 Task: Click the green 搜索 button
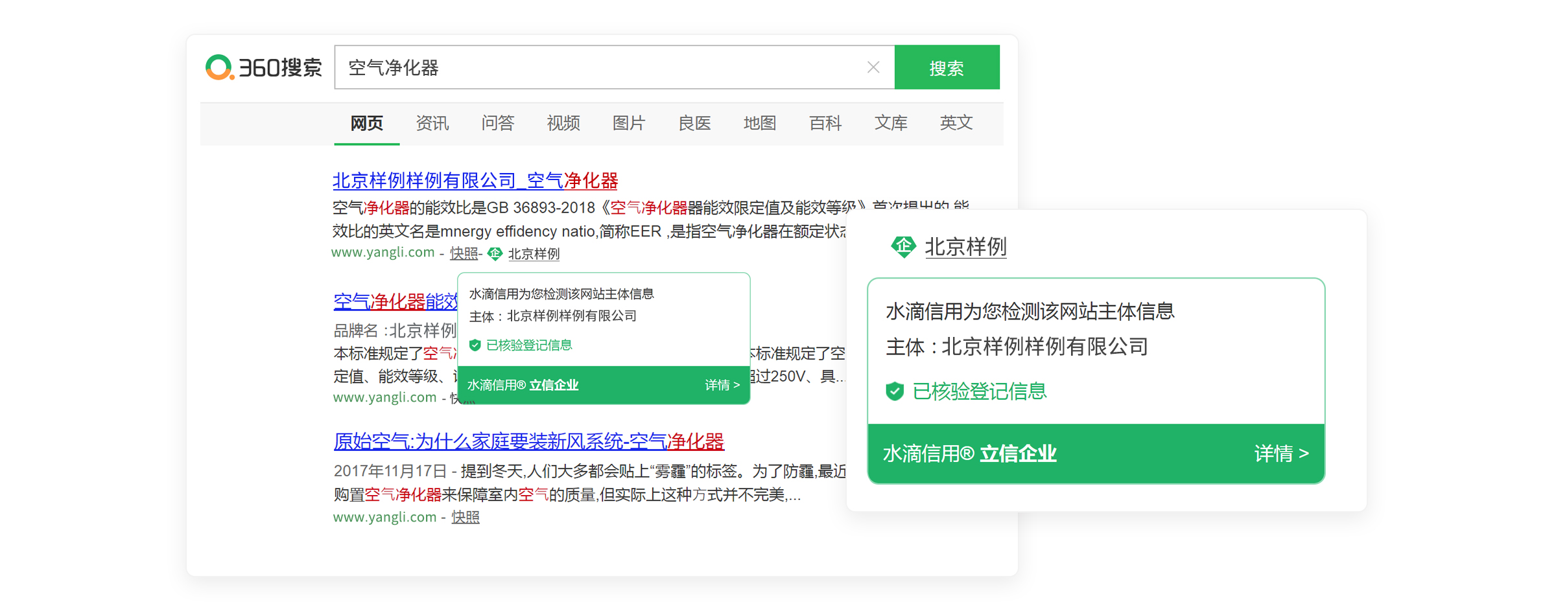coord(946,67)
